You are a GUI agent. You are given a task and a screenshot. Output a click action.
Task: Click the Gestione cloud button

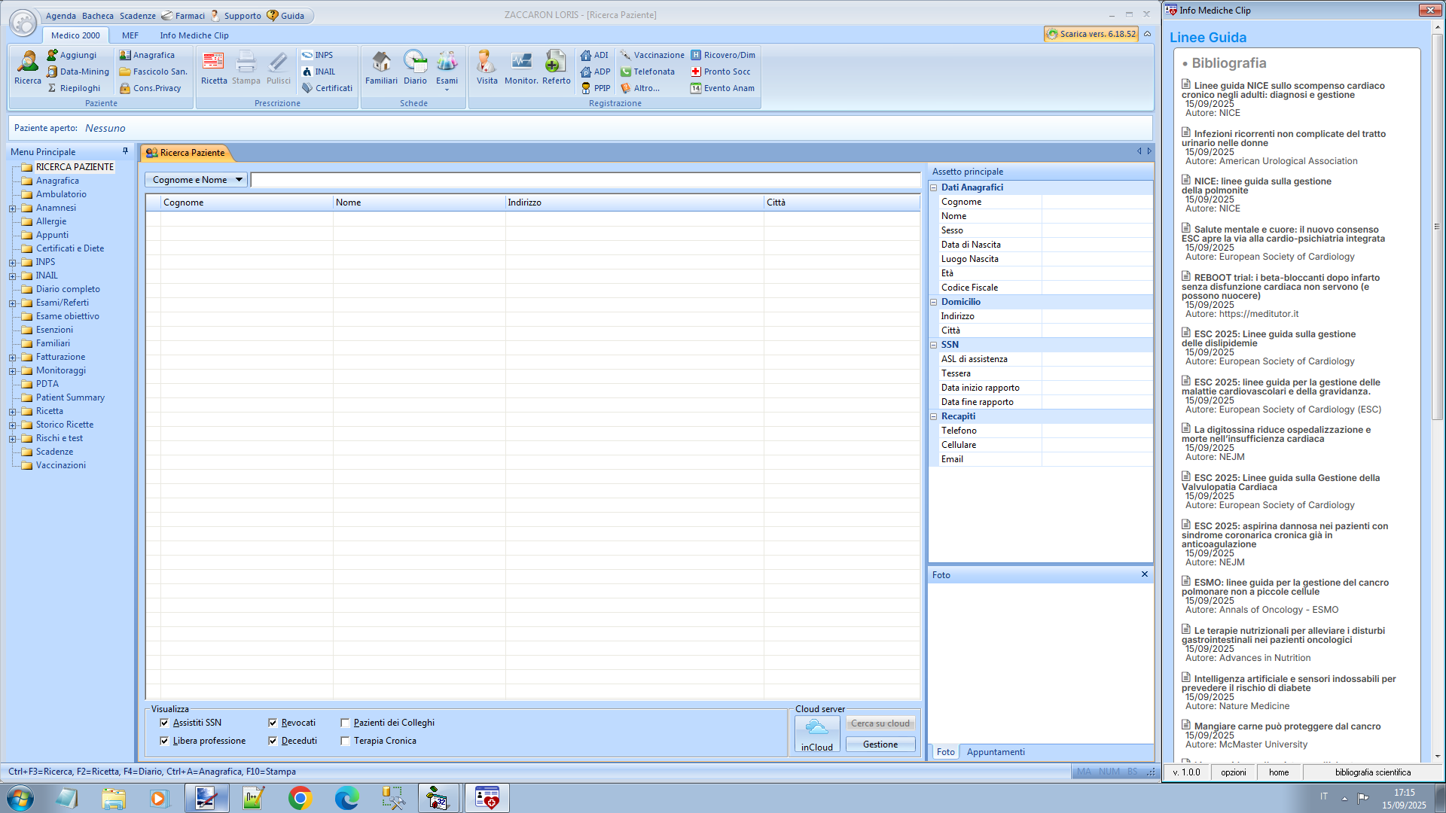coord(880,744)
